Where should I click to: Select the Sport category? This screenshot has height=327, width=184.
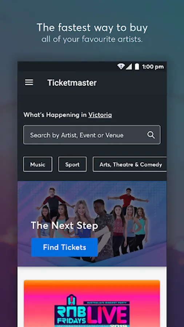pyautogui.click(x=72, y=164)
